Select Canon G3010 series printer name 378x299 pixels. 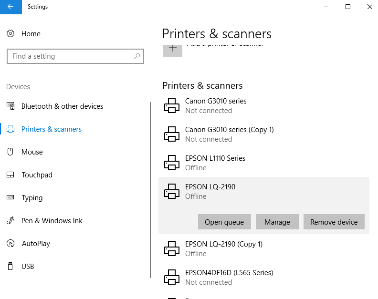tap(216, 101)
